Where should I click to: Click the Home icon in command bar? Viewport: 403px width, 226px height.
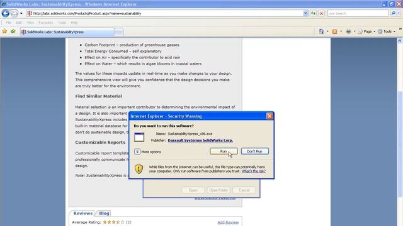point(321,31)
